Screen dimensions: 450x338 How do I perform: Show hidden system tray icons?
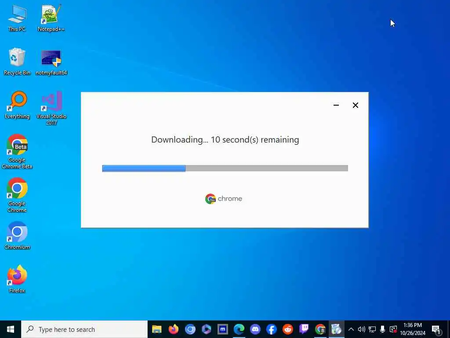coord(351,329)
